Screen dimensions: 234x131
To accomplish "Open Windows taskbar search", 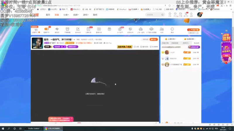I will pos(9,128).
